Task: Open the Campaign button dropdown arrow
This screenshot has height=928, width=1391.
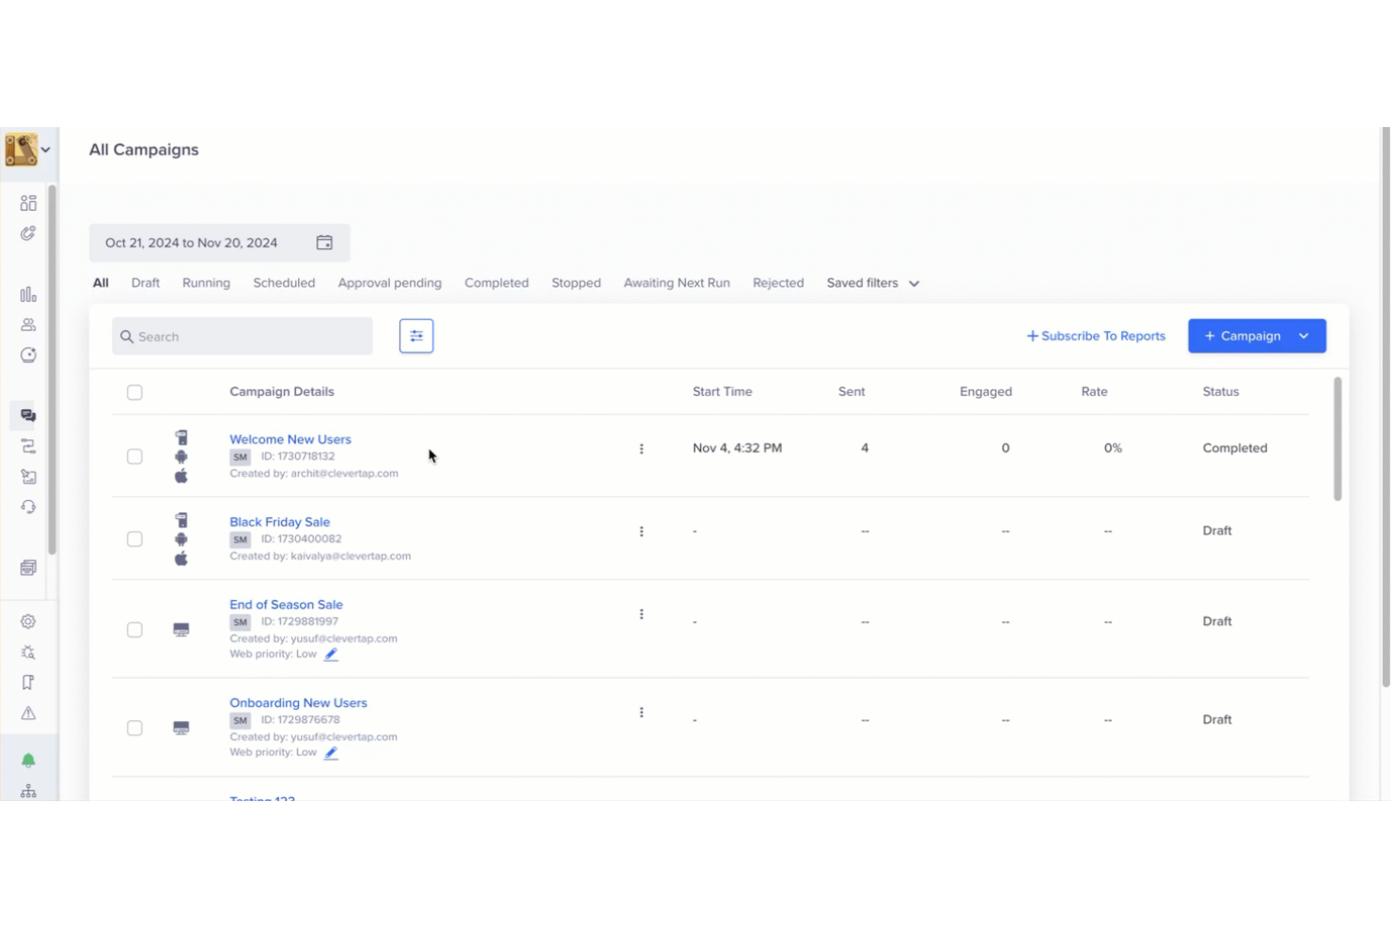Action: pos(1304,336)
